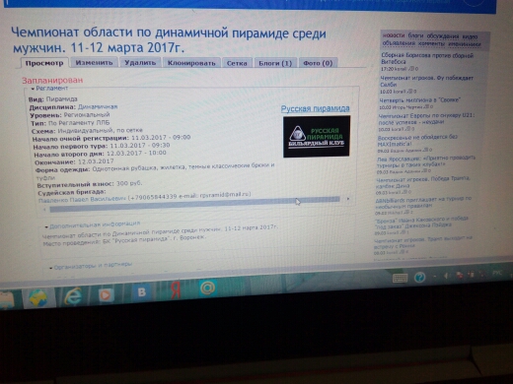Viewport: 513px width, 384px height.
Task: Open news Четверть миллиона в "Свояке"
Action: [x=420, y=100]
